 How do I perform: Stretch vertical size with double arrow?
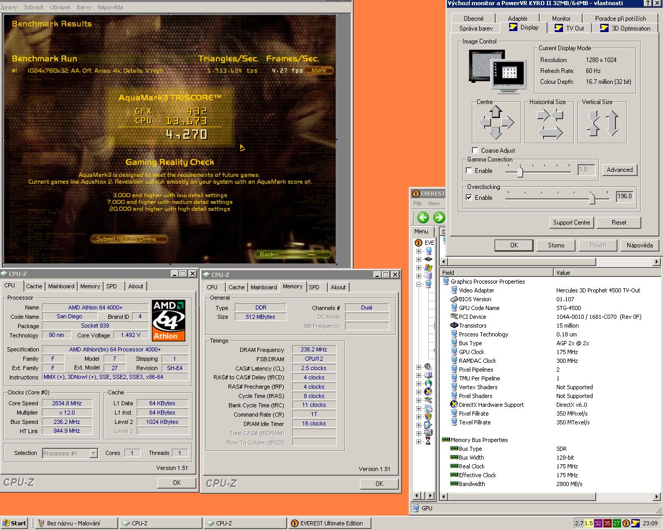pos(612,123)
